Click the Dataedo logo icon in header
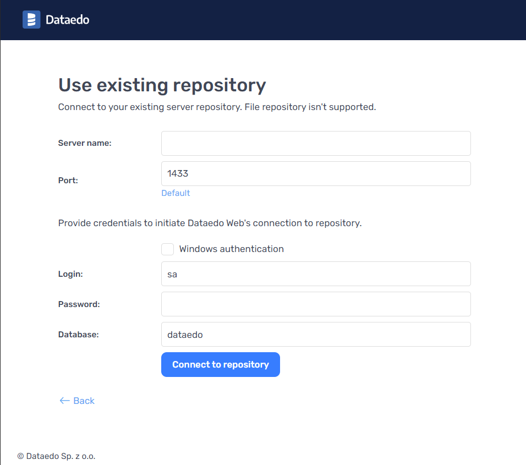This screenshot has width=526, height=465. click(31, 20)
